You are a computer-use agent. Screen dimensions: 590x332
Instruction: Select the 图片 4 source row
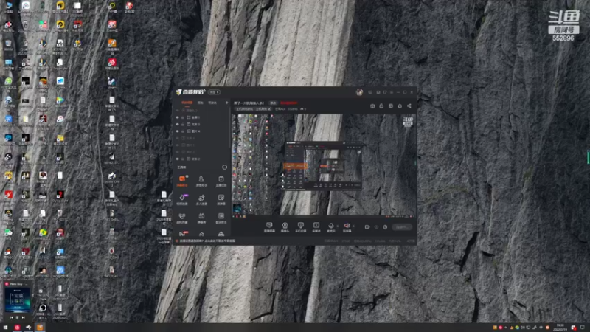[x=201, y=131]
